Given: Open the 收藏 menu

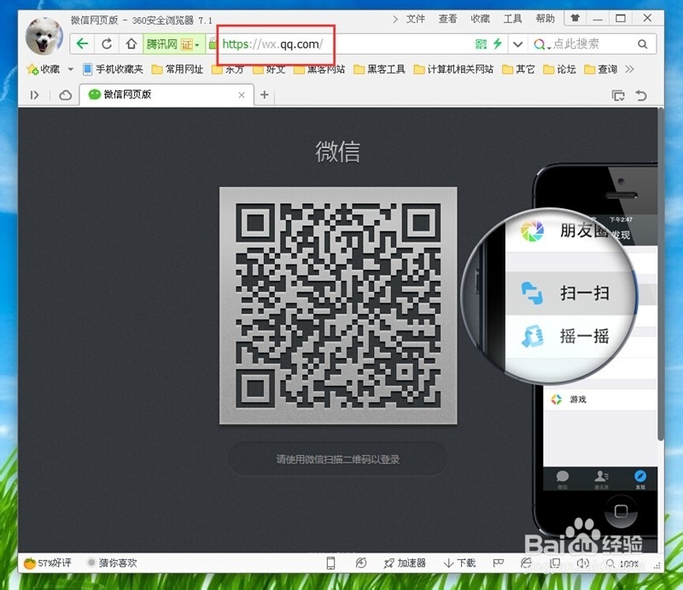Looking at the screenshot, I should (x=480, y=19).
